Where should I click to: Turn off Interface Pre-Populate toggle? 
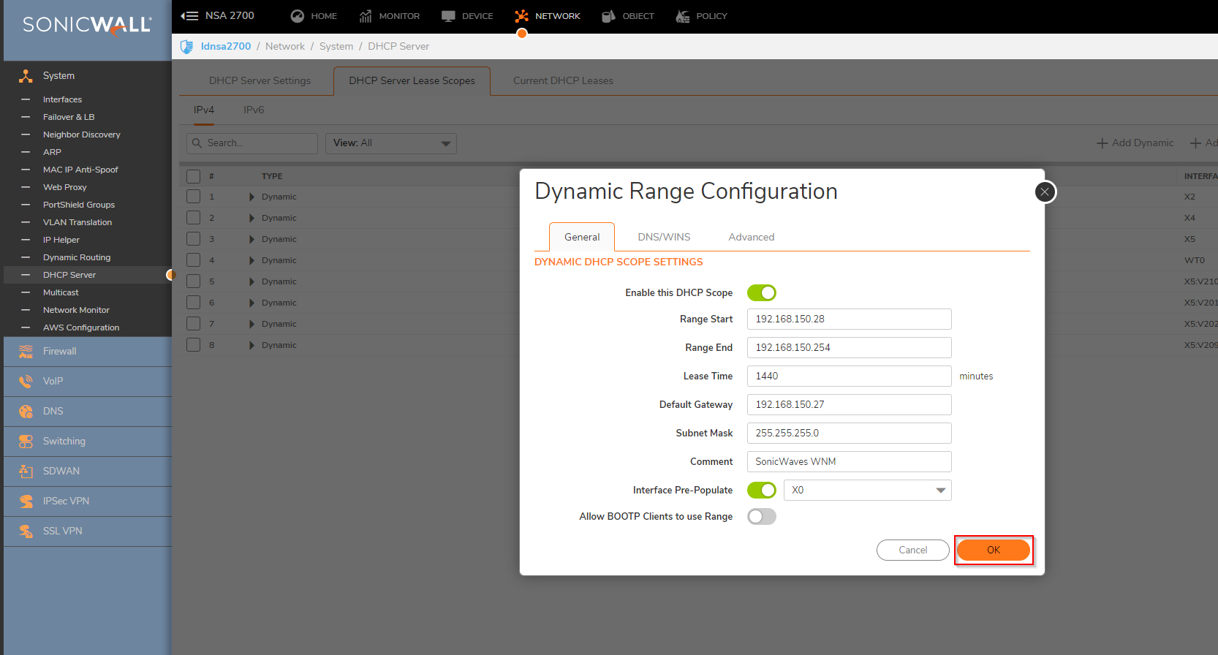tap(761, 491)
